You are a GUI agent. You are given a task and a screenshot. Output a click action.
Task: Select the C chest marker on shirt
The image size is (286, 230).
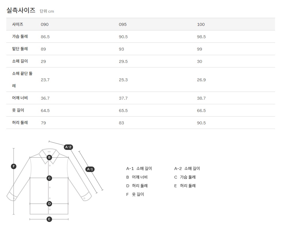(49, 178)
